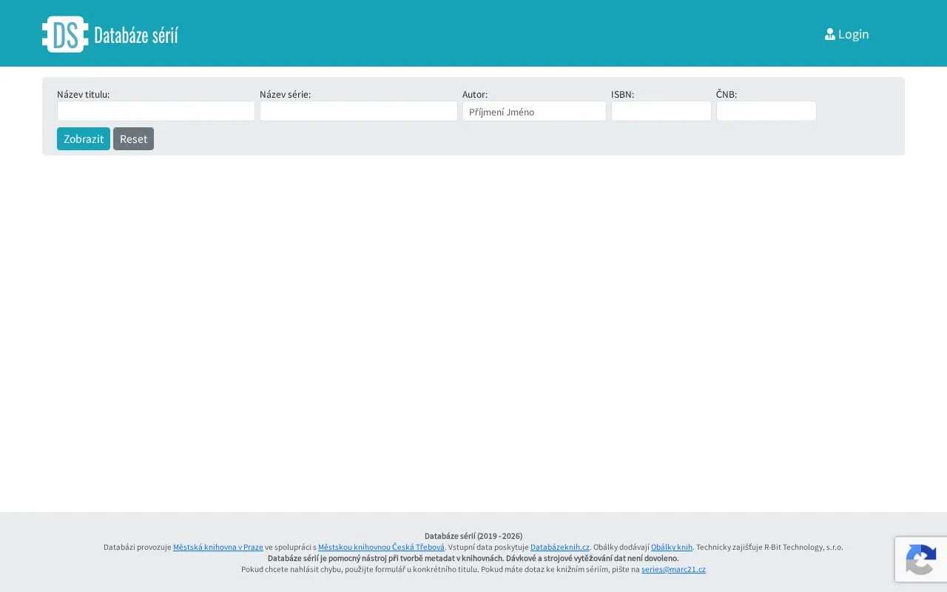Viewport: 947px width, 592px height.
Task: Visit the Databázeknih.cz link
Action: click(x=560, y=548)
